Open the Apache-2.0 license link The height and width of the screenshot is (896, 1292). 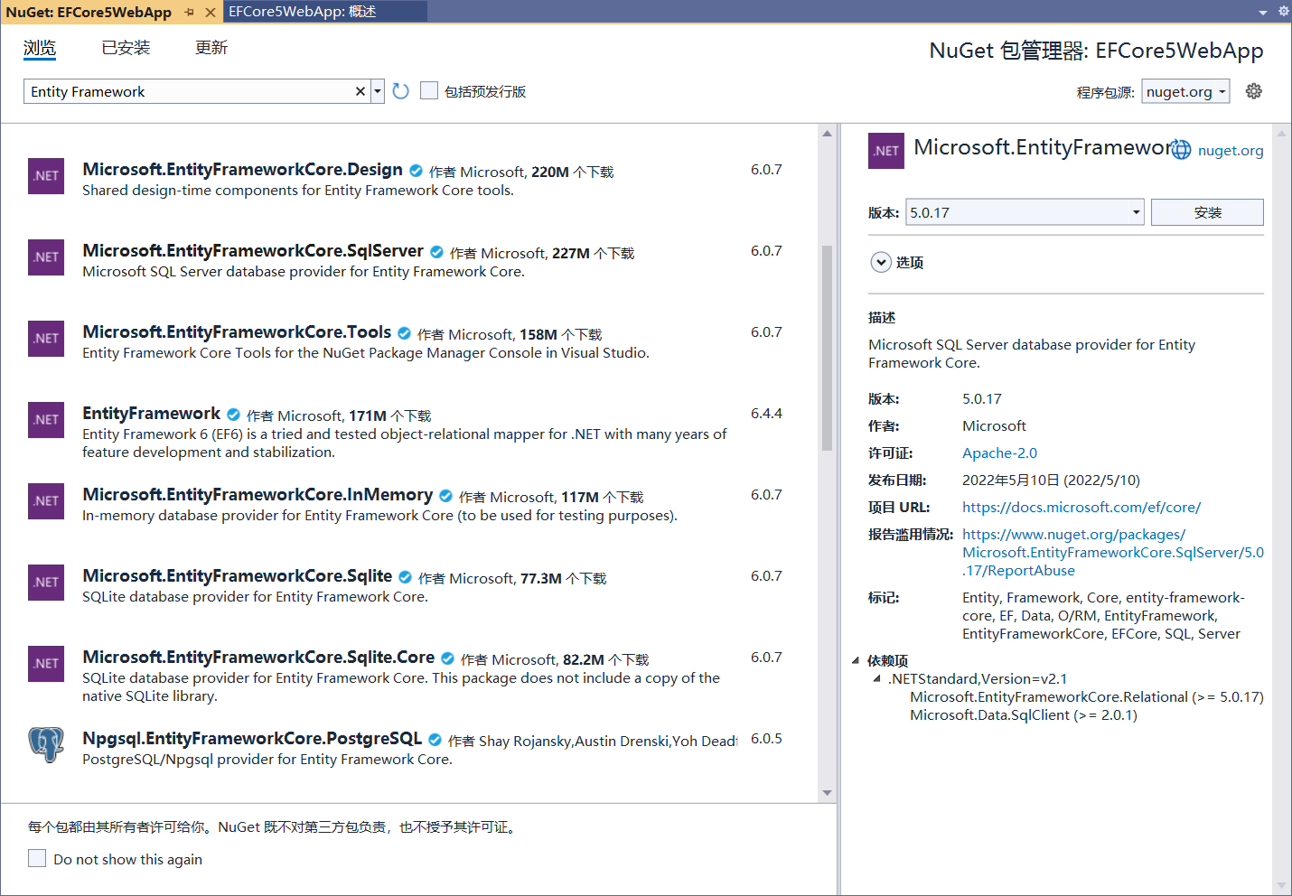point(999,453)
